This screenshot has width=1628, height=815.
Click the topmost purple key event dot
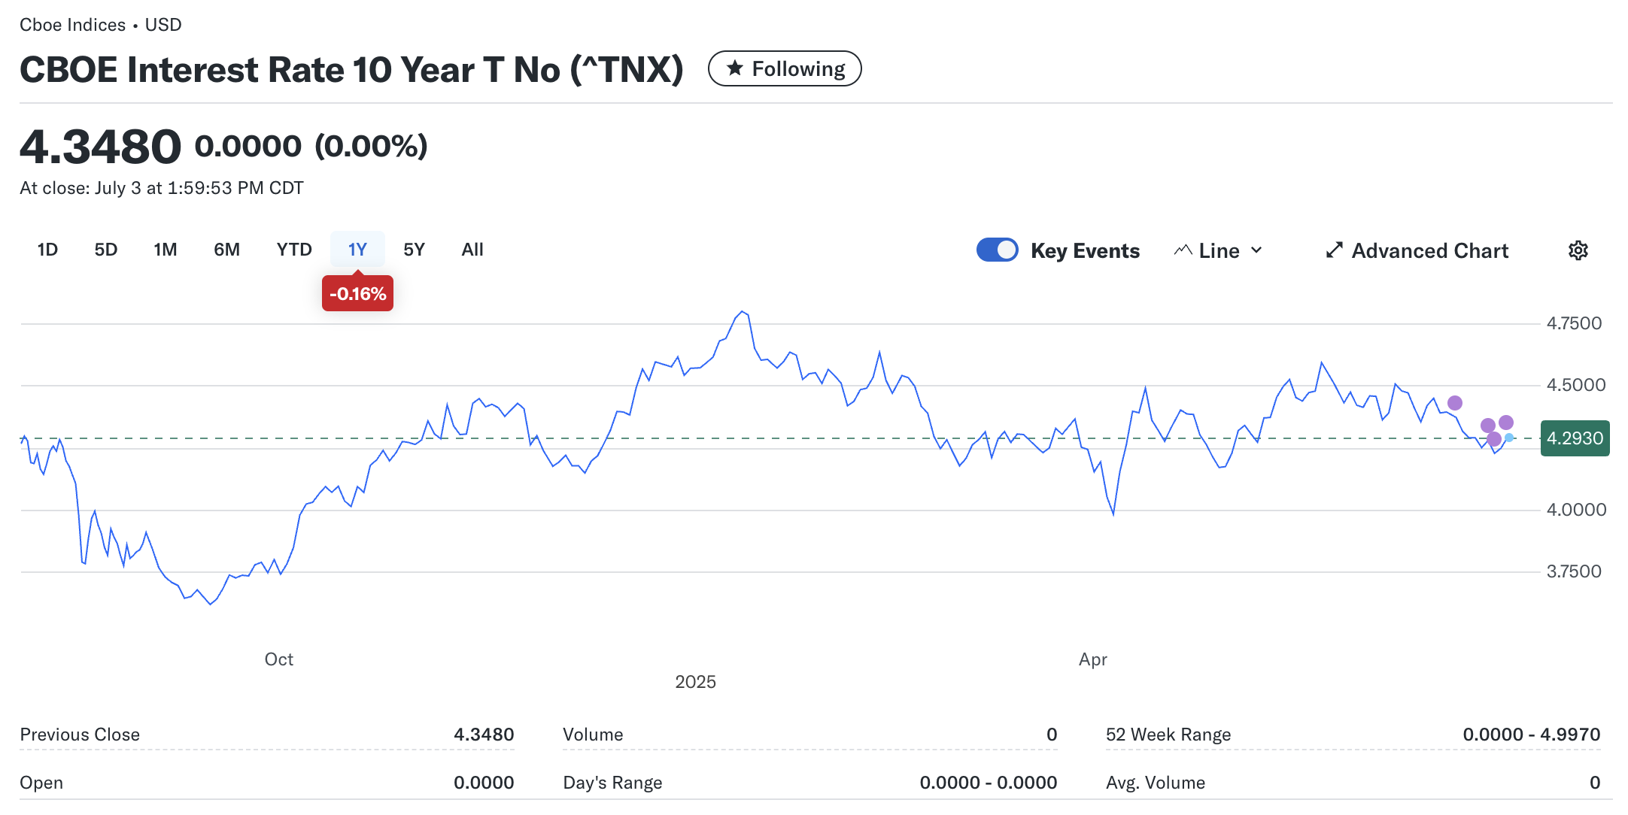click(x=1455, y=403)
